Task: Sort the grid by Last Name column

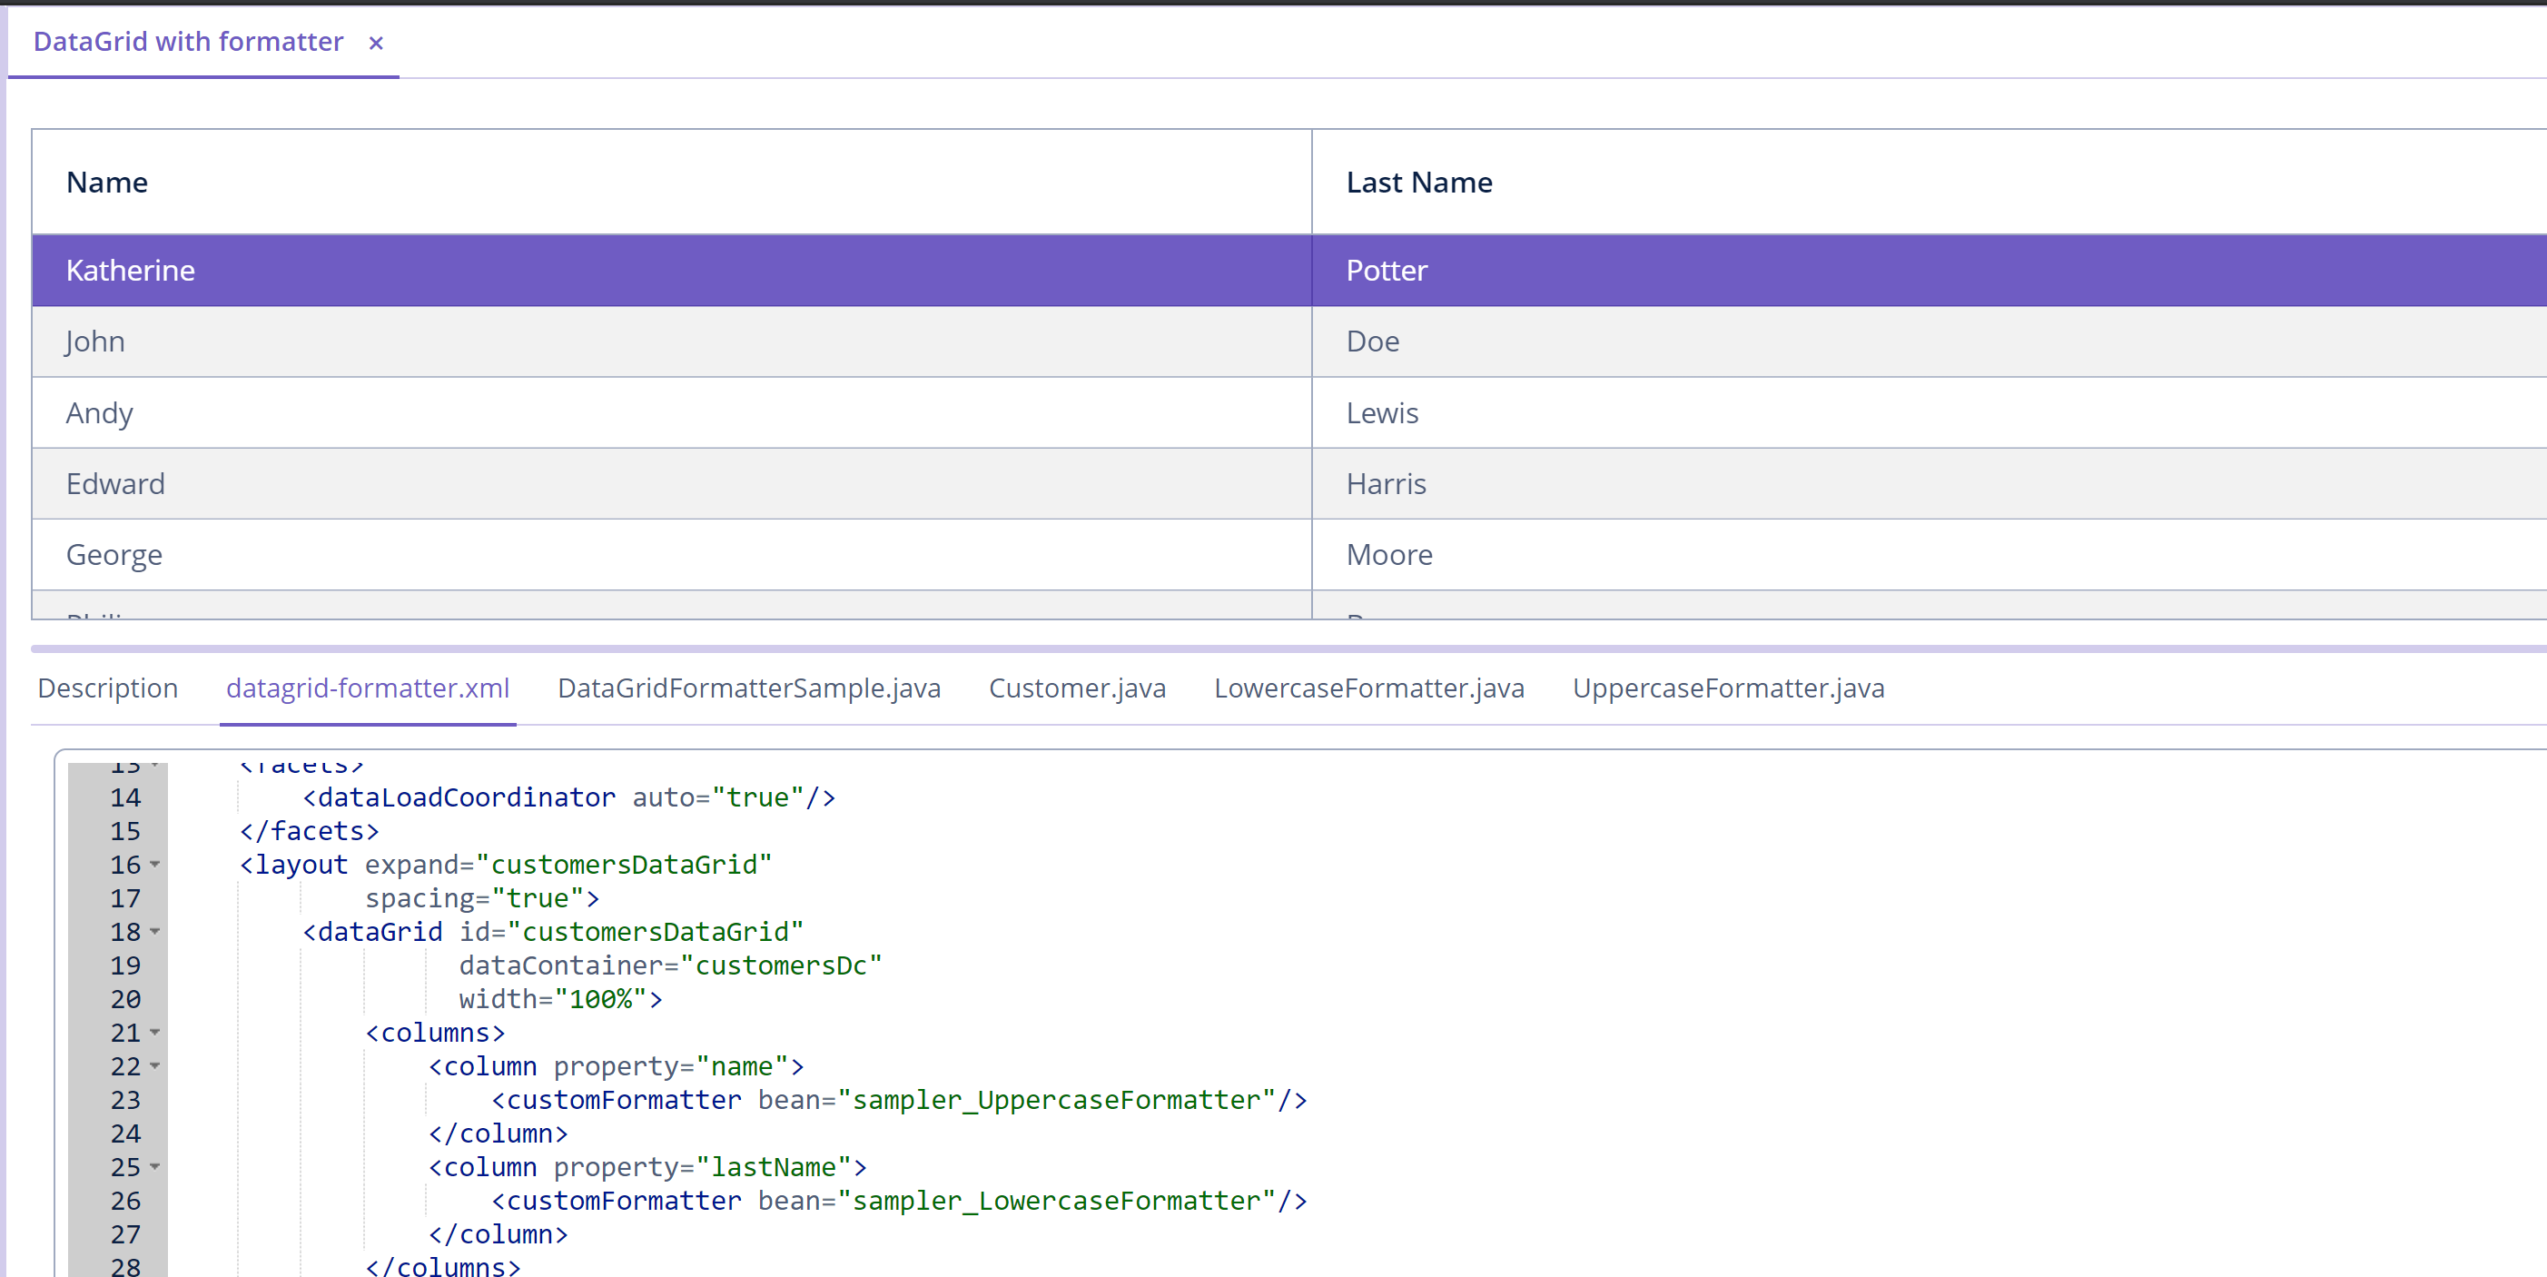Action: [x=1419, y=181]
